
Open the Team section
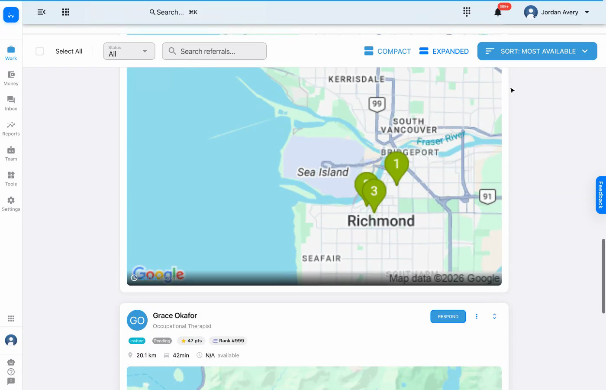click(x=11, y=154)
